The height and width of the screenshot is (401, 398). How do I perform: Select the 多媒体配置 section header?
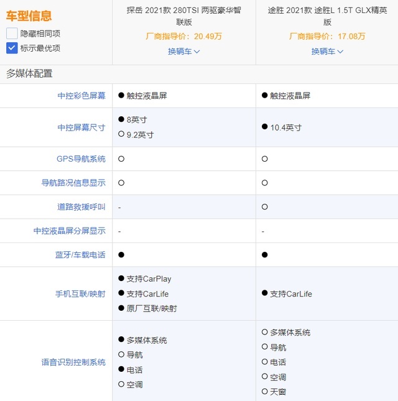29,73
